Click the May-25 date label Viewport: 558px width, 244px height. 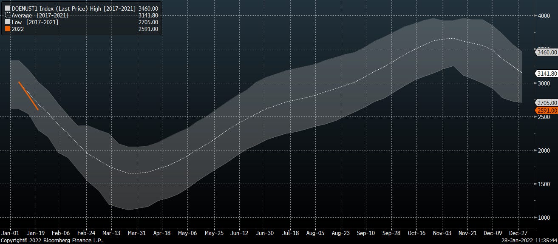(x=214, y=233)
